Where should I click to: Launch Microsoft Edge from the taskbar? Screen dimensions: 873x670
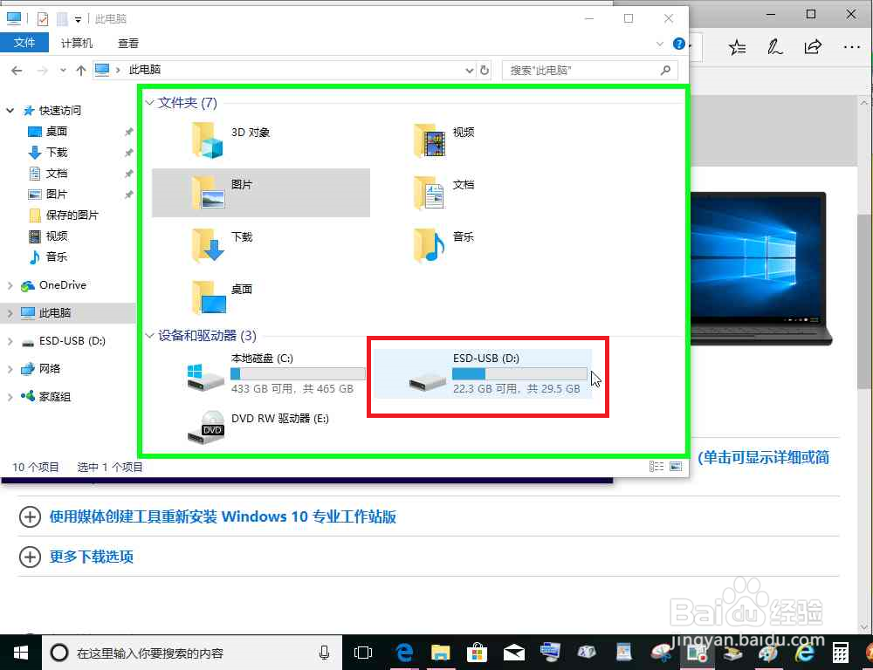[x=402, y=653]
